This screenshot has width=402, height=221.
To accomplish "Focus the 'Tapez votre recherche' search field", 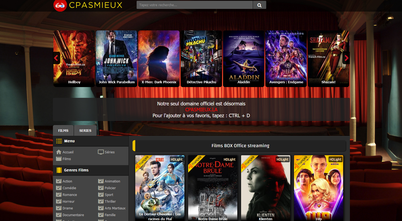I will pyautogui.click(x=195, y=5).
